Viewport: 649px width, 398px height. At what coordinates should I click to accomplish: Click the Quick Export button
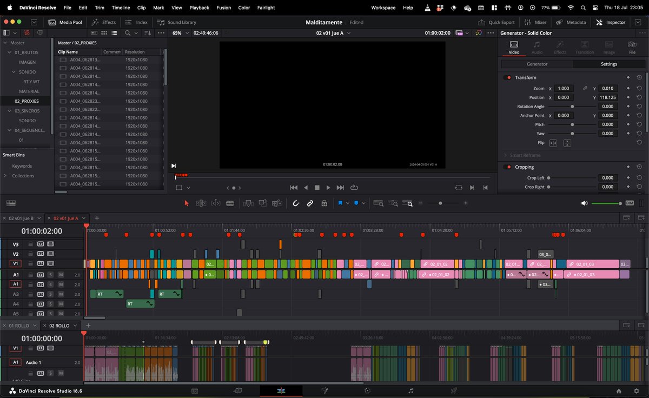[x=496, y=22]
